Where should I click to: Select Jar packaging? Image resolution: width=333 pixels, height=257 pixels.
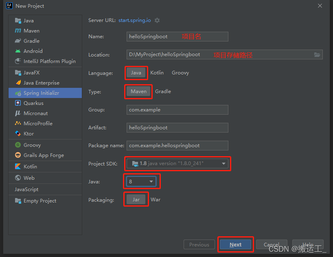click(x=136, y=200)
